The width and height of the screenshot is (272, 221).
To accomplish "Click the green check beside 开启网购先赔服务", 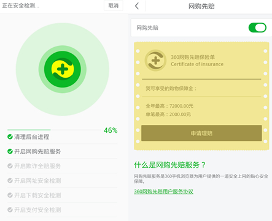I will coord(10,151).
